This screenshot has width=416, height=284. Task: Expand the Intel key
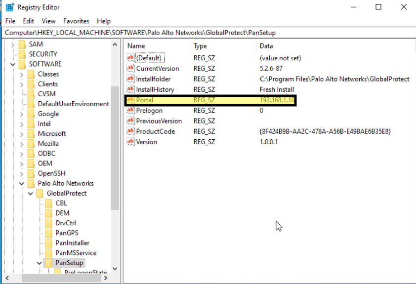(x=21, y=124)
